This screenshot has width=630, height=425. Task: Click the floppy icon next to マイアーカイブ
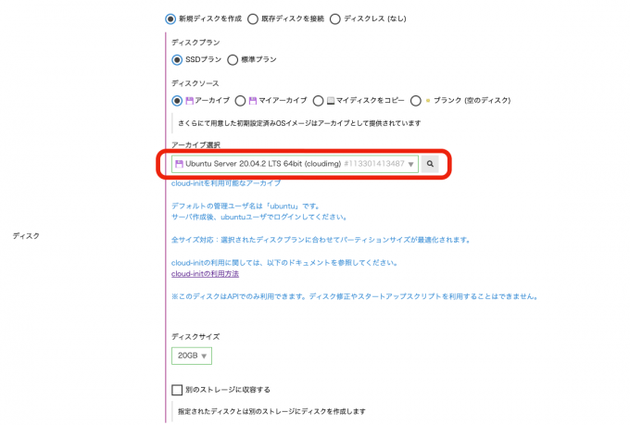point(253,100)
